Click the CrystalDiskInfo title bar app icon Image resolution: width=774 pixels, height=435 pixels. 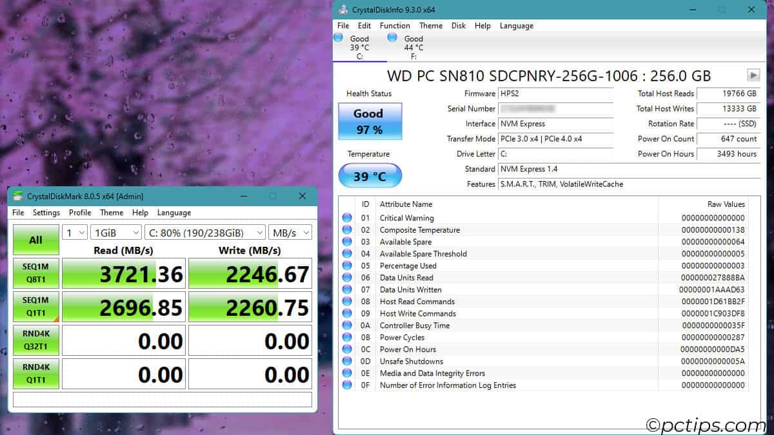click(x=342, y=10)
